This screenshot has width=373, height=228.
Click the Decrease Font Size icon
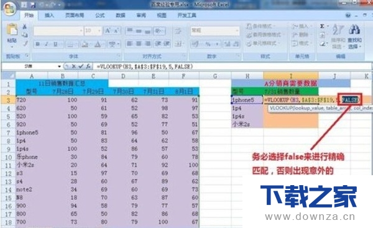pyautogui.click(x=116, y=30)
